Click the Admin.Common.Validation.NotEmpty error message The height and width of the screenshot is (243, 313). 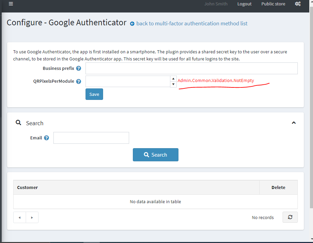pyautogui.click(x=216, y=81)
